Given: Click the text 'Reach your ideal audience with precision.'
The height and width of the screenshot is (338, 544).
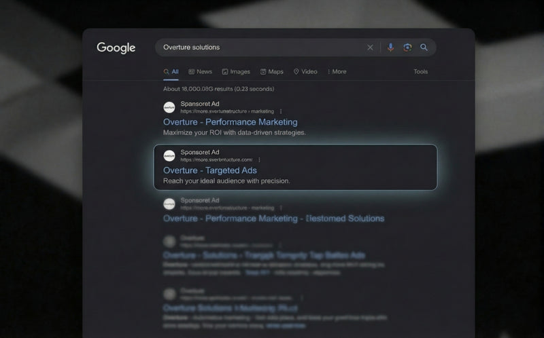Looking at the screenshot, I should click(x=226, y=181).
